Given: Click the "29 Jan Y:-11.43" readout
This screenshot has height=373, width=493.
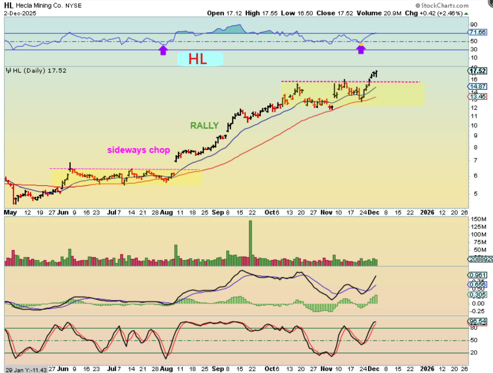Looking at the screenshot, I should pos(26,370).
